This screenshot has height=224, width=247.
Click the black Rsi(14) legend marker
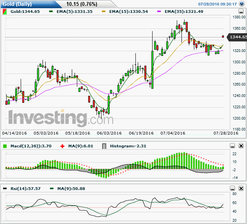(x=5, y=188)
